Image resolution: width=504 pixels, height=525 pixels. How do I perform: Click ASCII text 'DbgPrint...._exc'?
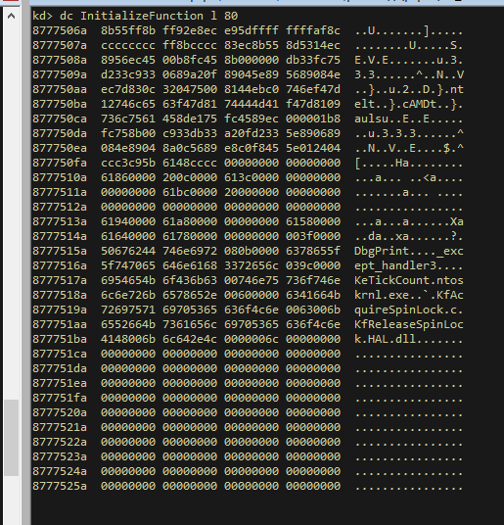pos(409,251)
